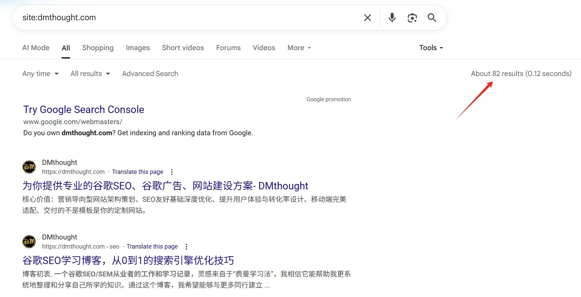
Task: Start voice search with microphone icon
Action: point(392,17)
